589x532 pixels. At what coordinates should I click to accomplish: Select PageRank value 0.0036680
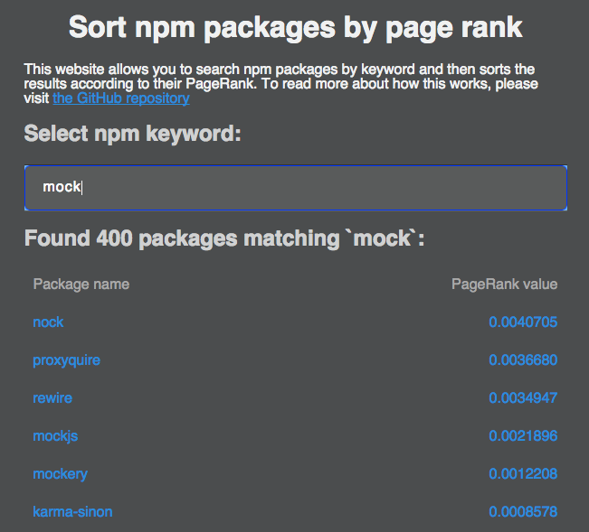click(x=523, y=360)
